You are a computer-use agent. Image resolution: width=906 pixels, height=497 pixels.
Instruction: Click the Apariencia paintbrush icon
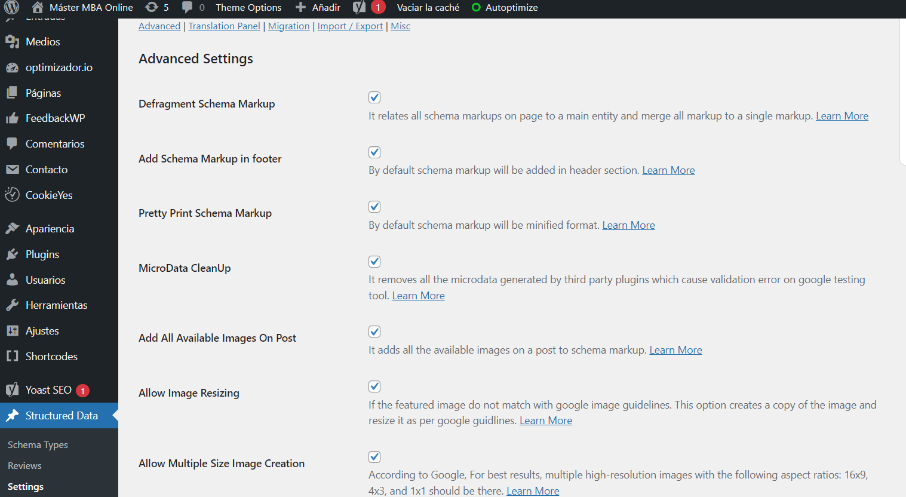(12, 229)
